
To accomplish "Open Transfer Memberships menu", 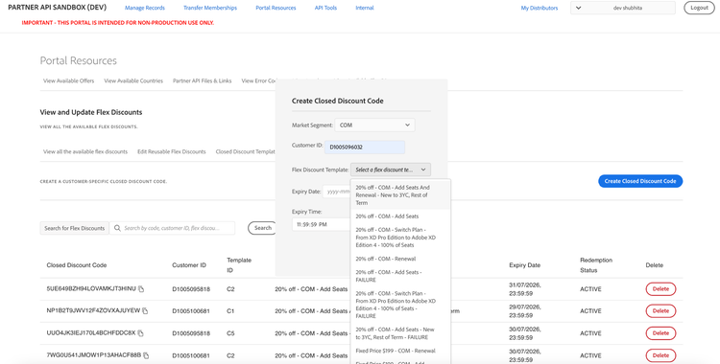I will coord(210,8).
